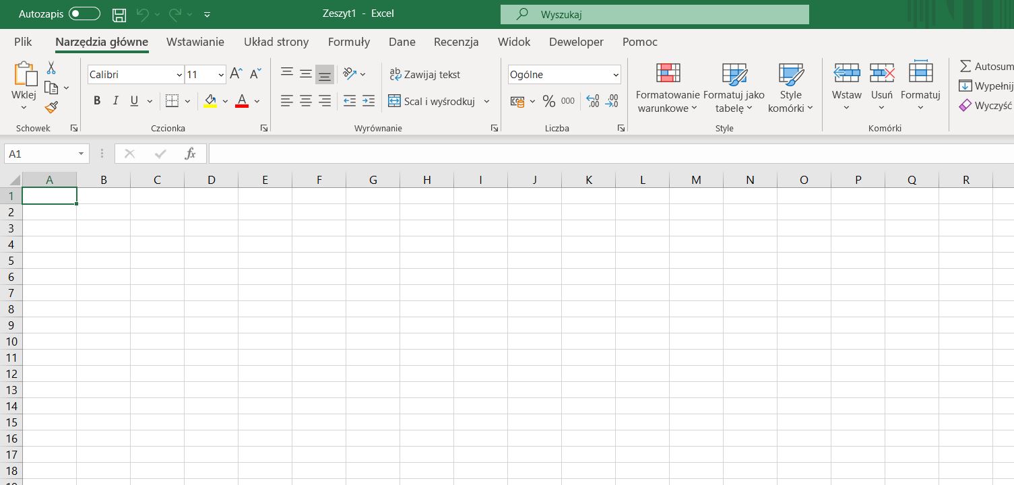This screenshot has width=1014, height=485.
Task: Open the Plik tab
Action: pyautogui.click(x=23, y=42)
